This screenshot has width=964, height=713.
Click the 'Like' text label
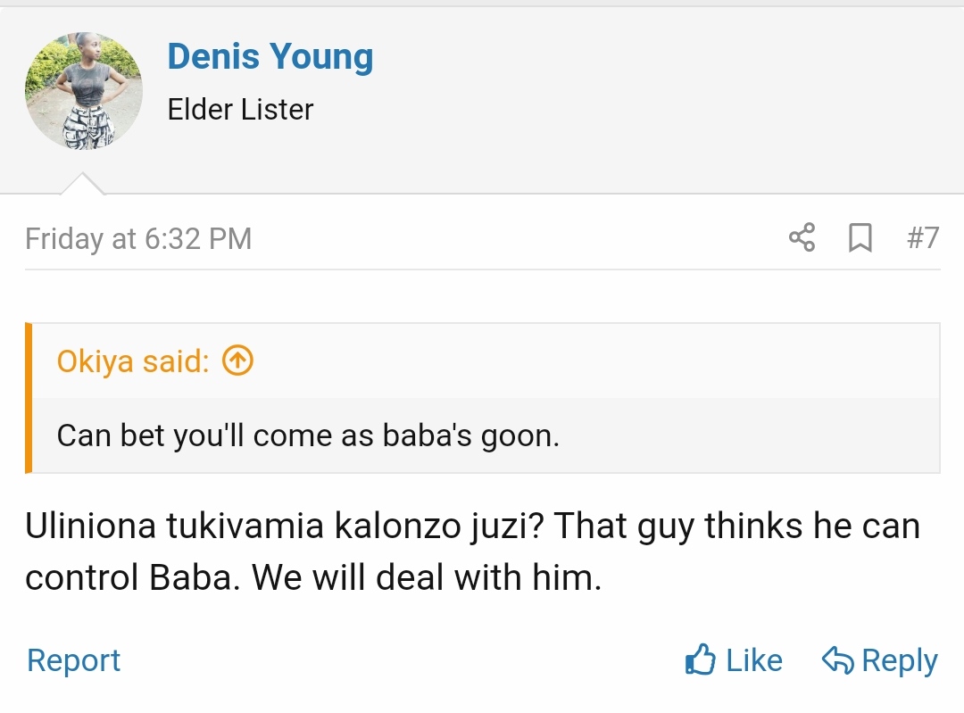(754, 660)
